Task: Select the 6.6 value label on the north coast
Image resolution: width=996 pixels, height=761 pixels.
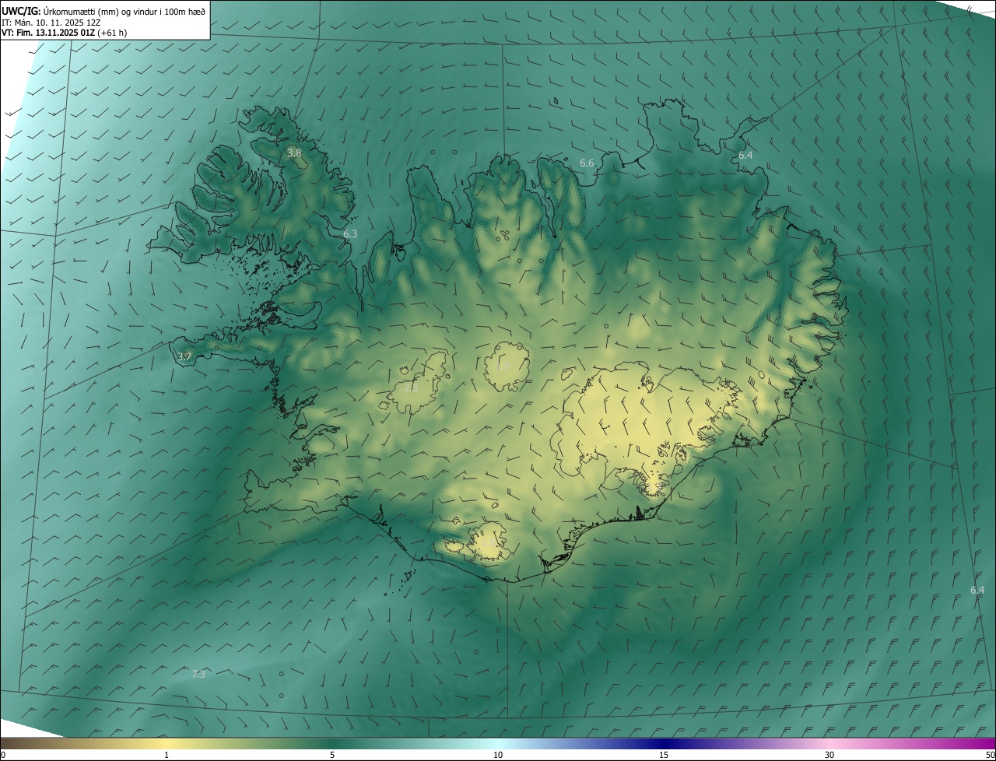Action: coord(587,163)
